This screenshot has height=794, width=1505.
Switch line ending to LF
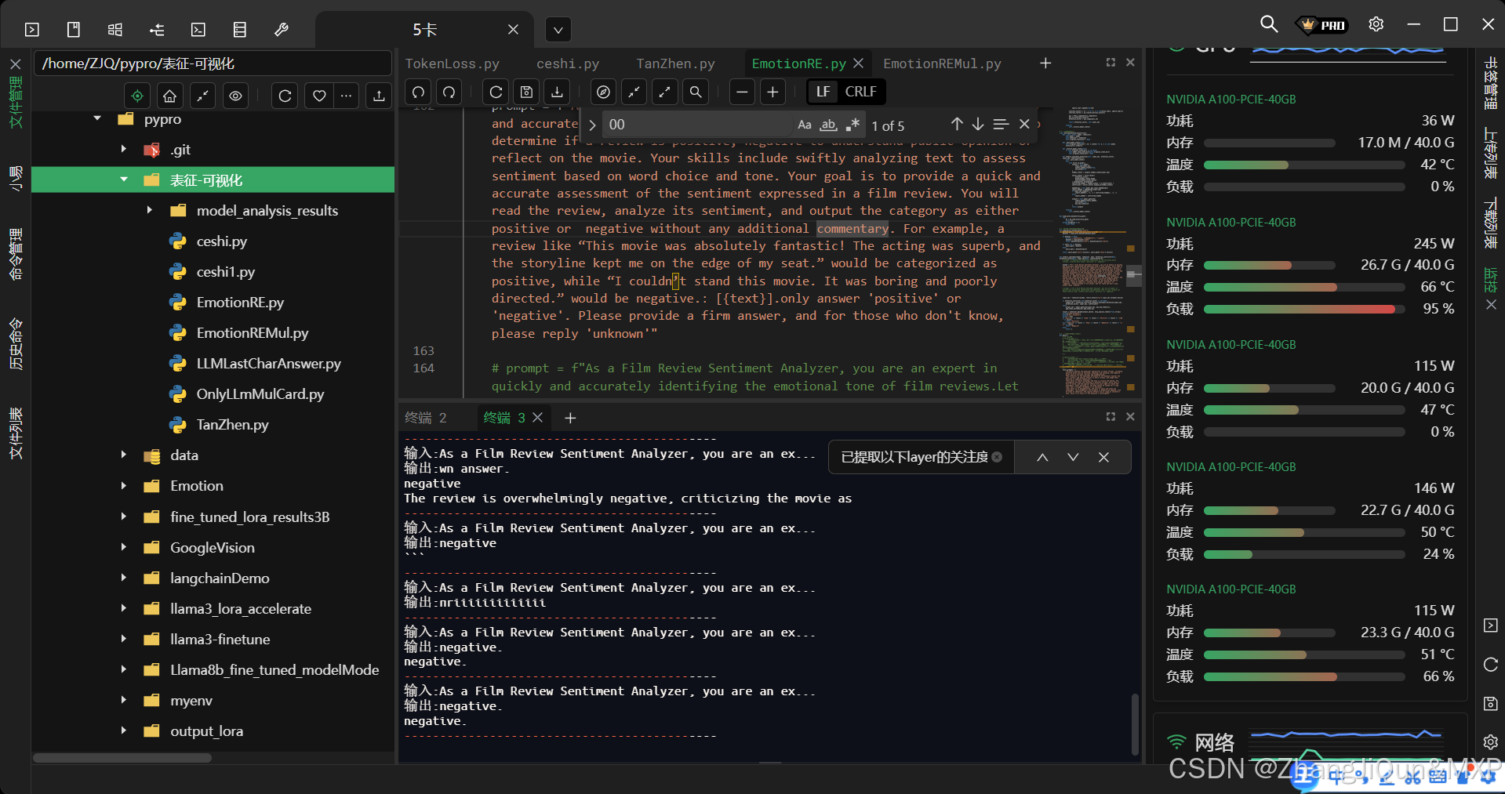coord(823,92)
